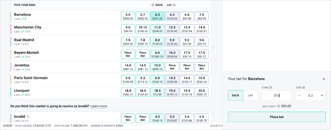Click the help icon next to LAY header
The image size is (331, 130).
pos(174,5)
